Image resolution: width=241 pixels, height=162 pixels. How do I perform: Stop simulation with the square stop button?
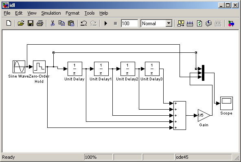[x=116, y=24]
